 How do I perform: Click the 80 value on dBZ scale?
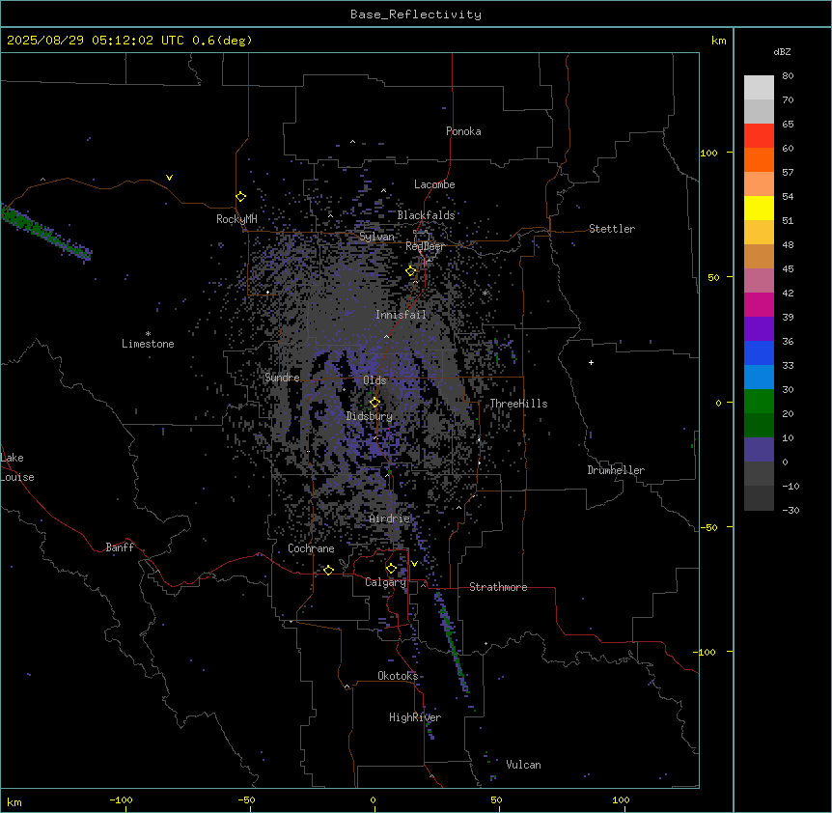click(x=788, y=76)
